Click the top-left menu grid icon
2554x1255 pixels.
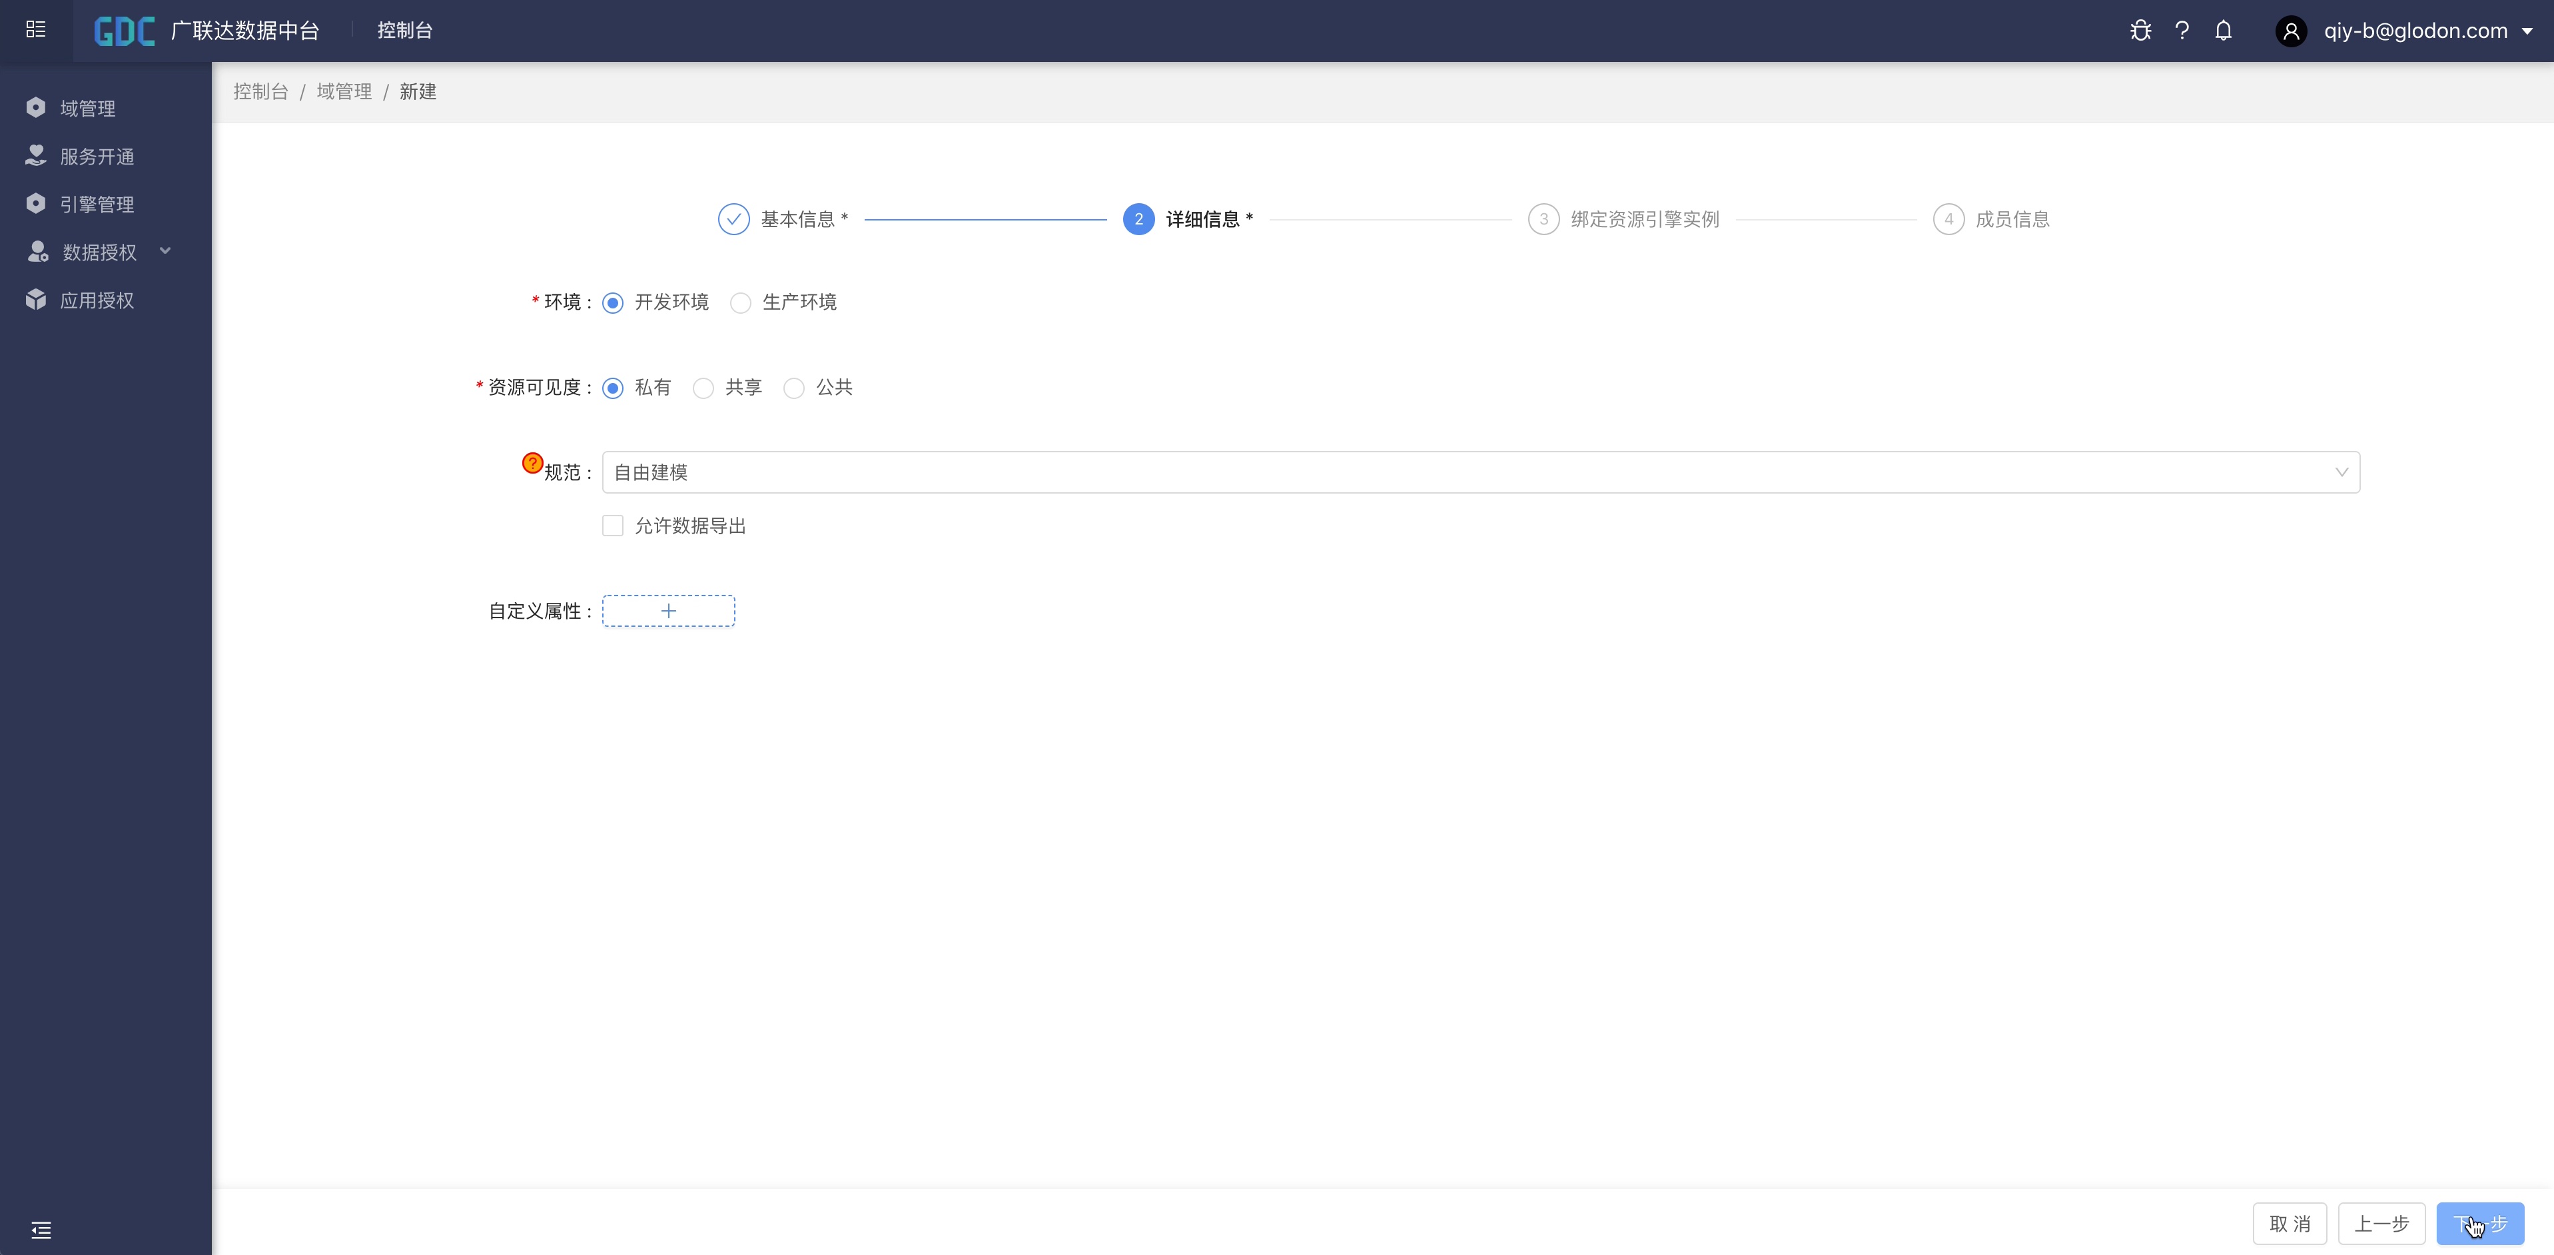coord(36,30)
